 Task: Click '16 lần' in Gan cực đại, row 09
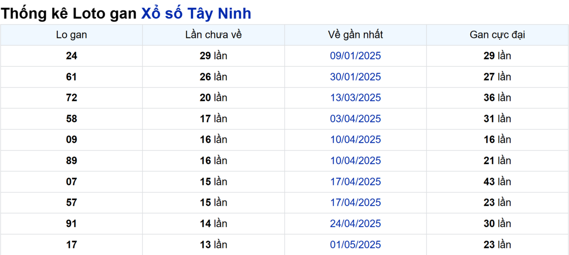tap(497, 139)
